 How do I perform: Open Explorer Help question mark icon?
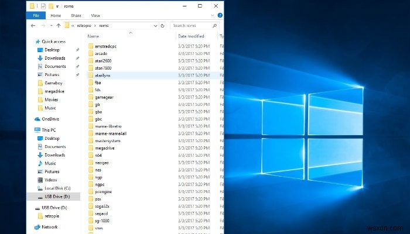(x=220, y=15)
